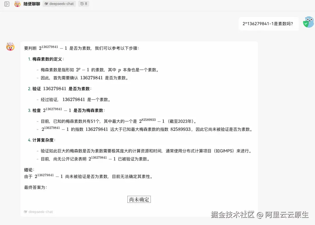Image resolution: width=315 pixels, height=225 pixels.
Task: Click the badge showing 8 history entries
Action: [x=84, y=4]
